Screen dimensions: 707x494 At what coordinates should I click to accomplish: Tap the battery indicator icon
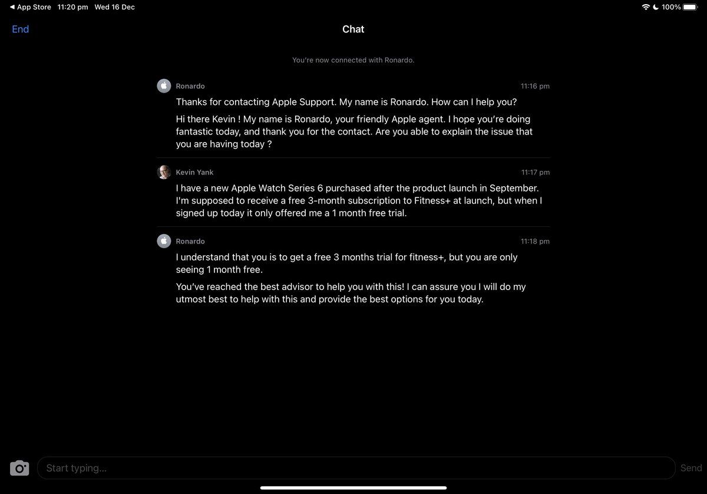point(690,7)
